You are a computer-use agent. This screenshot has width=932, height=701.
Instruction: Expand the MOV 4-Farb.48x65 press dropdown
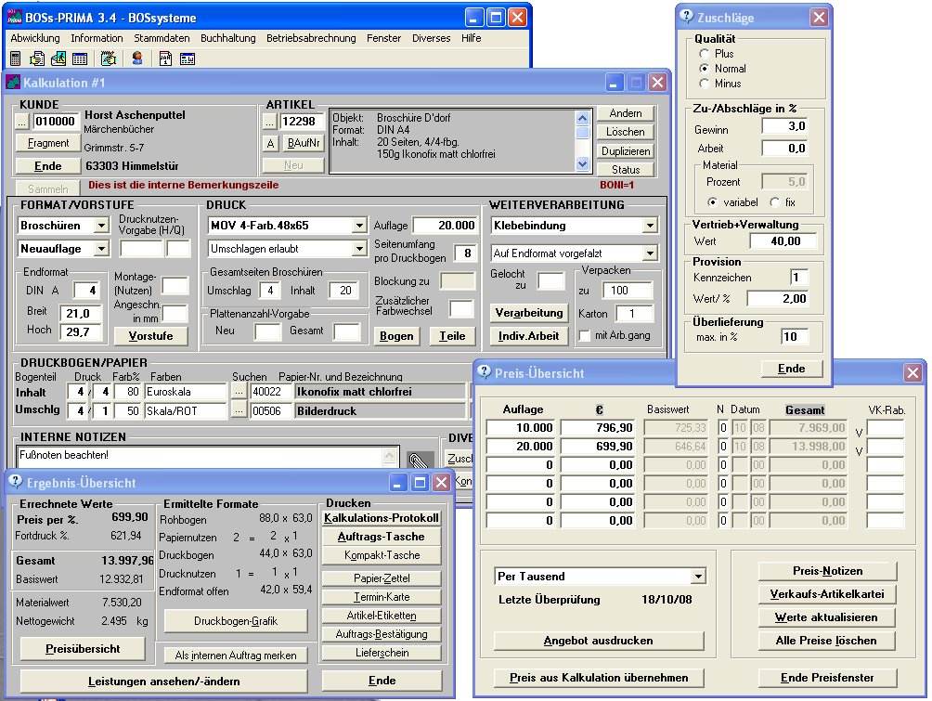(x=358, y=226)
